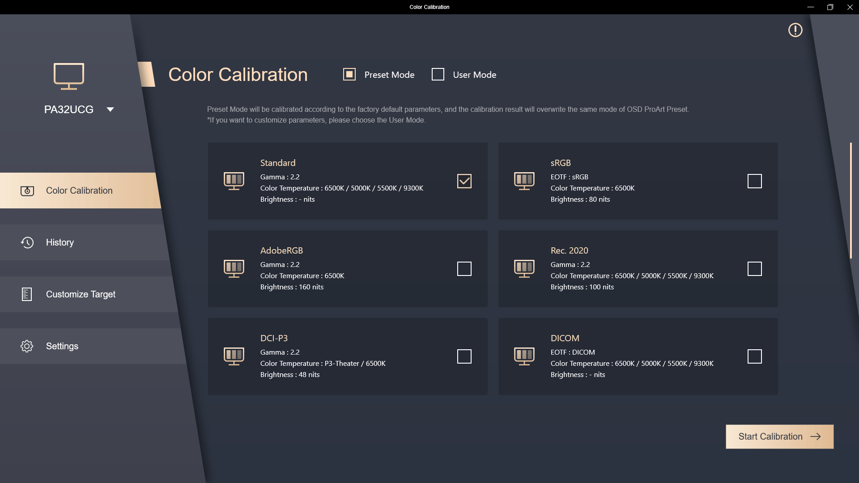
Task: Click the DICOM preset monitor icon
Action: tap(524, 356)
